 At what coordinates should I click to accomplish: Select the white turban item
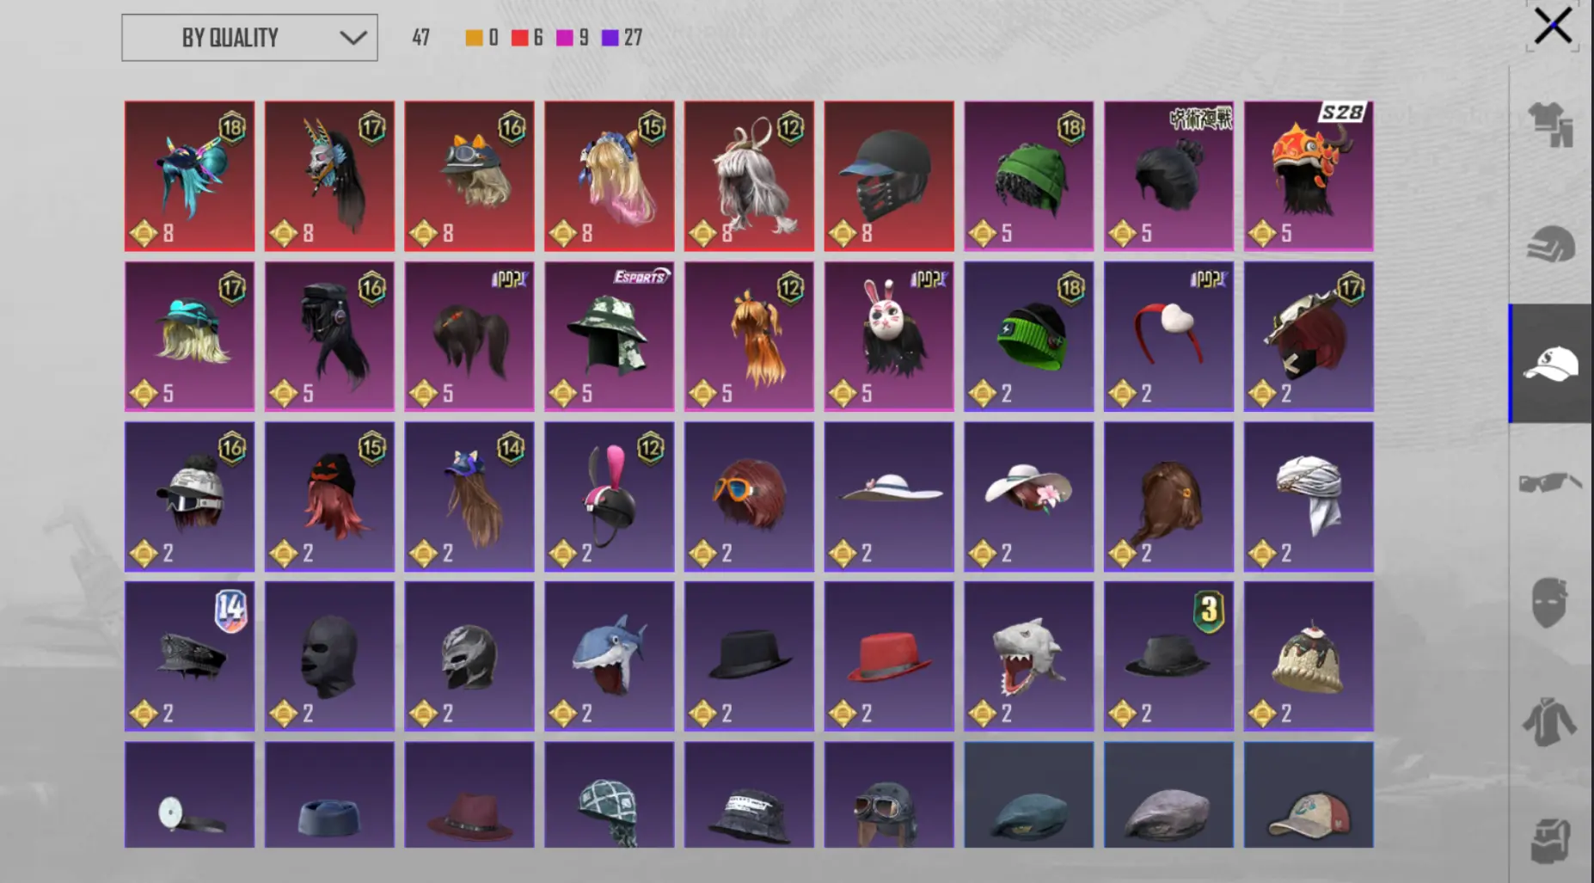pos(1309,497)
